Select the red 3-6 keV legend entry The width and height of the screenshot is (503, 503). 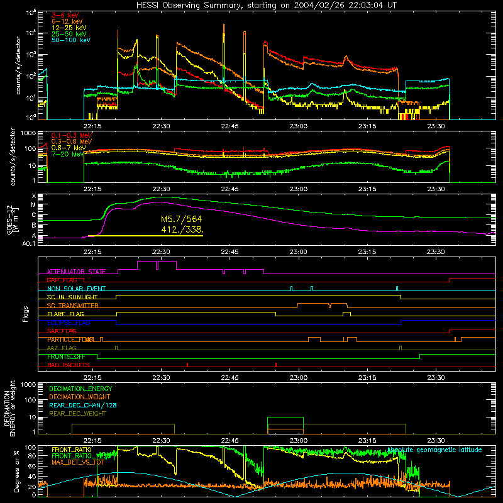(65, 15)
